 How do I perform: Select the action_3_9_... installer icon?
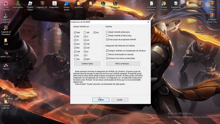coord(6,54)
